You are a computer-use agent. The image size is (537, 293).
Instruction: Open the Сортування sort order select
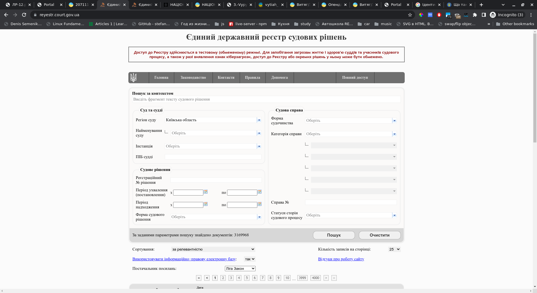(213, 249)
